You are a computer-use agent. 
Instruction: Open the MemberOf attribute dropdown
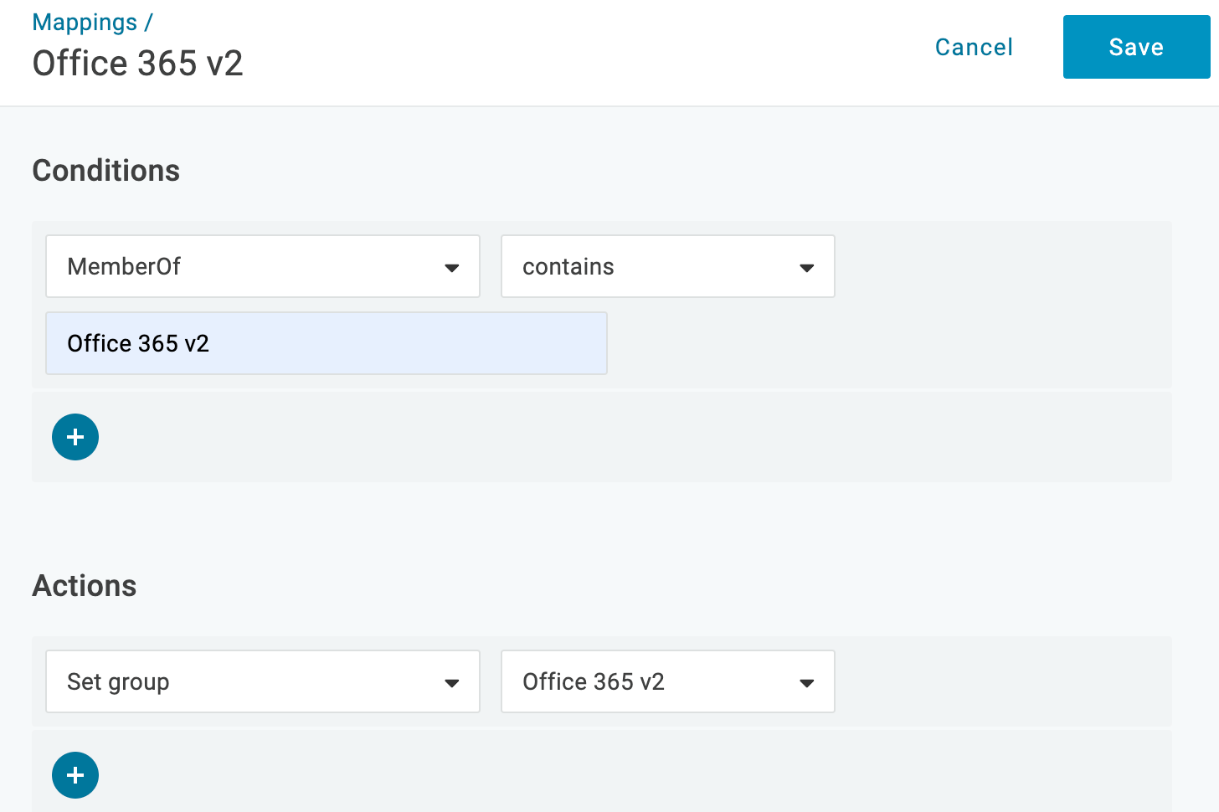pyautogui.click(x=263, y=266)
